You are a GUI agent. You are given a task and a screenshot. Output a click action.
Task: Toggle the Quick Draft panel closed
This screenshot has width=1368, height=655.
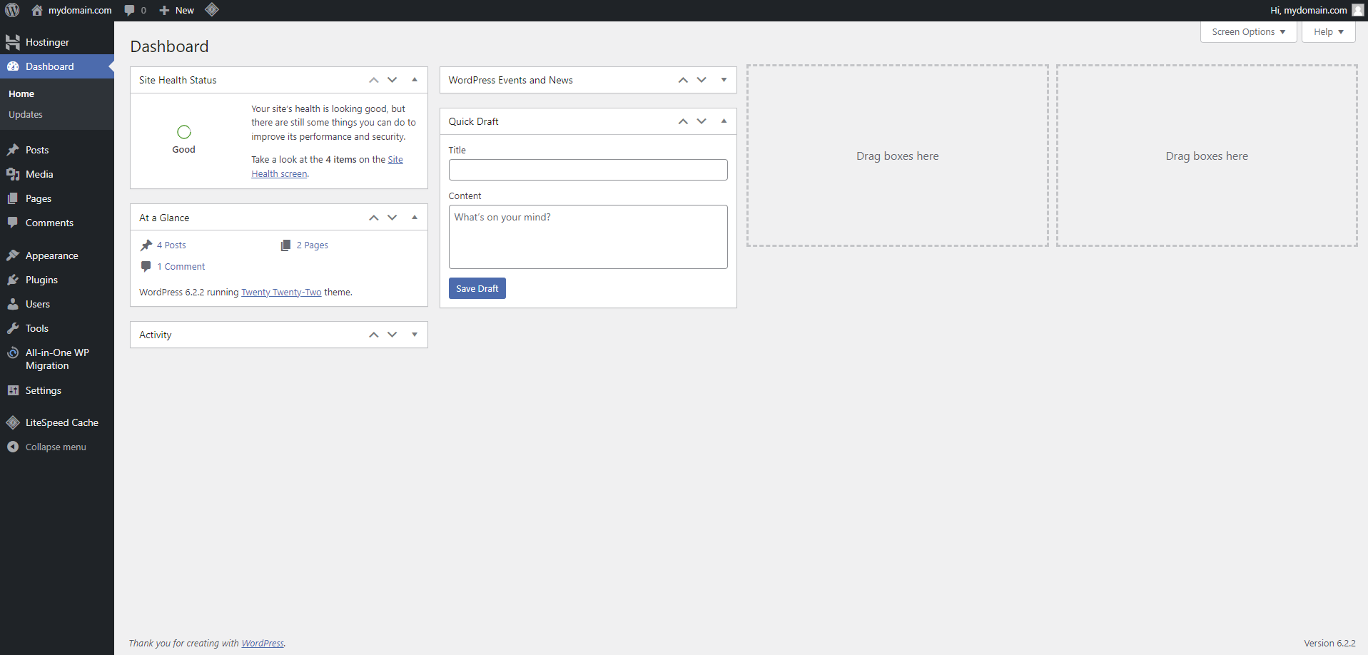(x=724, y=121)
